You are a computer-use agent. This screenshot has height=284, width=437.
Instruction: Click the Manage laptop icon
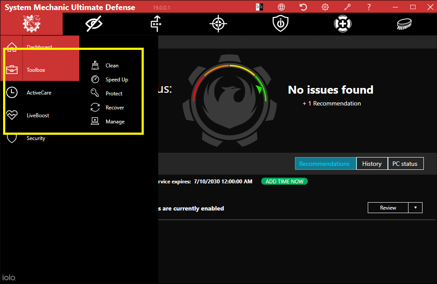(x=95, y=121)
